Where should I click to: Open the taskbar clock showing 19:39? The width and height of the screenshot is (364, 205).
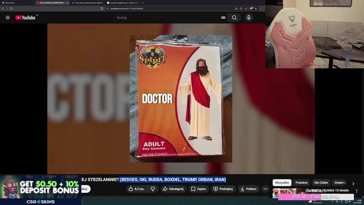[x=357, y=202]
